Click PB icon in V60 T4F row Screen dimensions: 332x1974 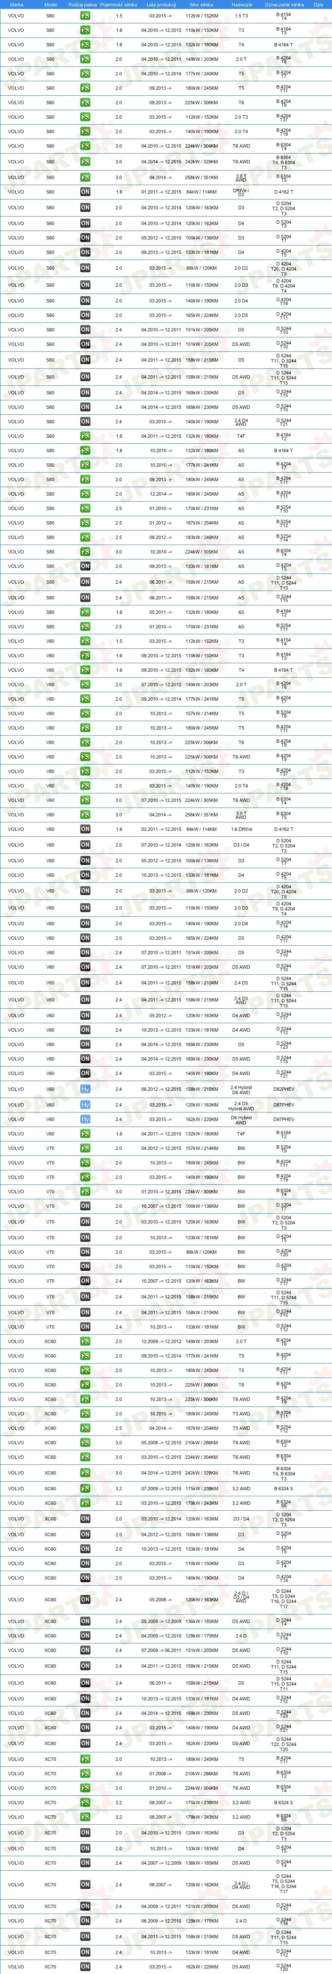[85, 1134]
